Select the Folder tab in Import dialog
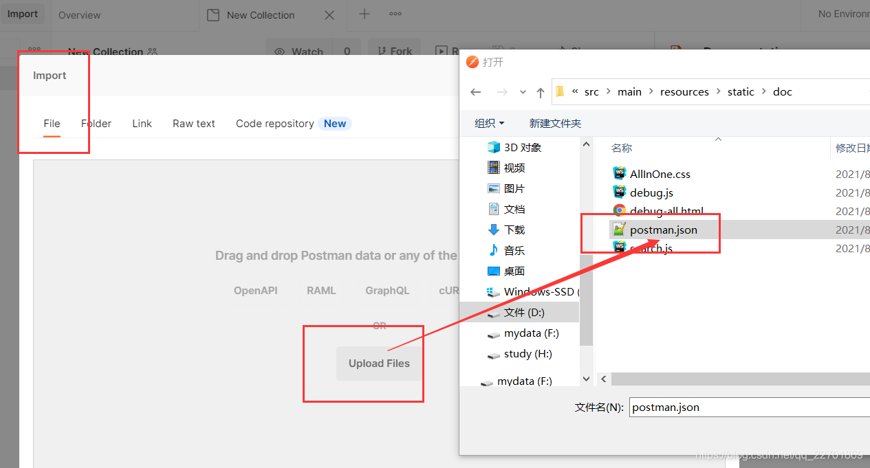870x468 pixels. coord(96,124)
